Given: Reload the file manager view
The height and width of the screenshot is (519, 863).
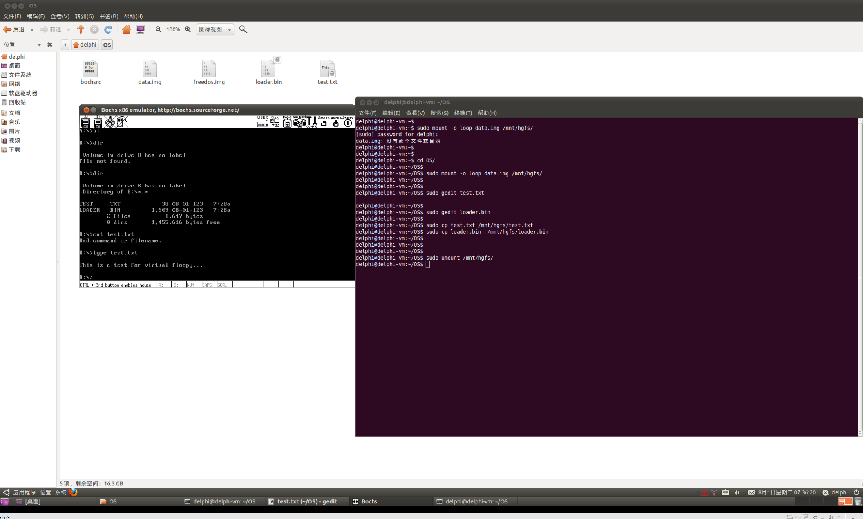Looking at the screenshot, I should click(x=108, y=29).
